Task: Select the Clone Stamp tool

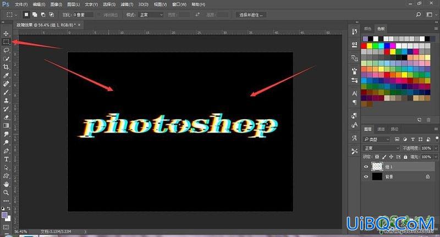Action: coord(6,101)
